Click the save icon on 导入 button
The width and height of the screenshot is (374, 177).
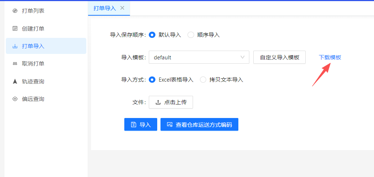coord(133,125)
